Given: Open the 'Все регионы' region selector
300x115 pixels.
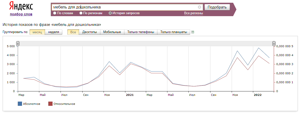Looking at the screenshot, I should pos(193,13).
